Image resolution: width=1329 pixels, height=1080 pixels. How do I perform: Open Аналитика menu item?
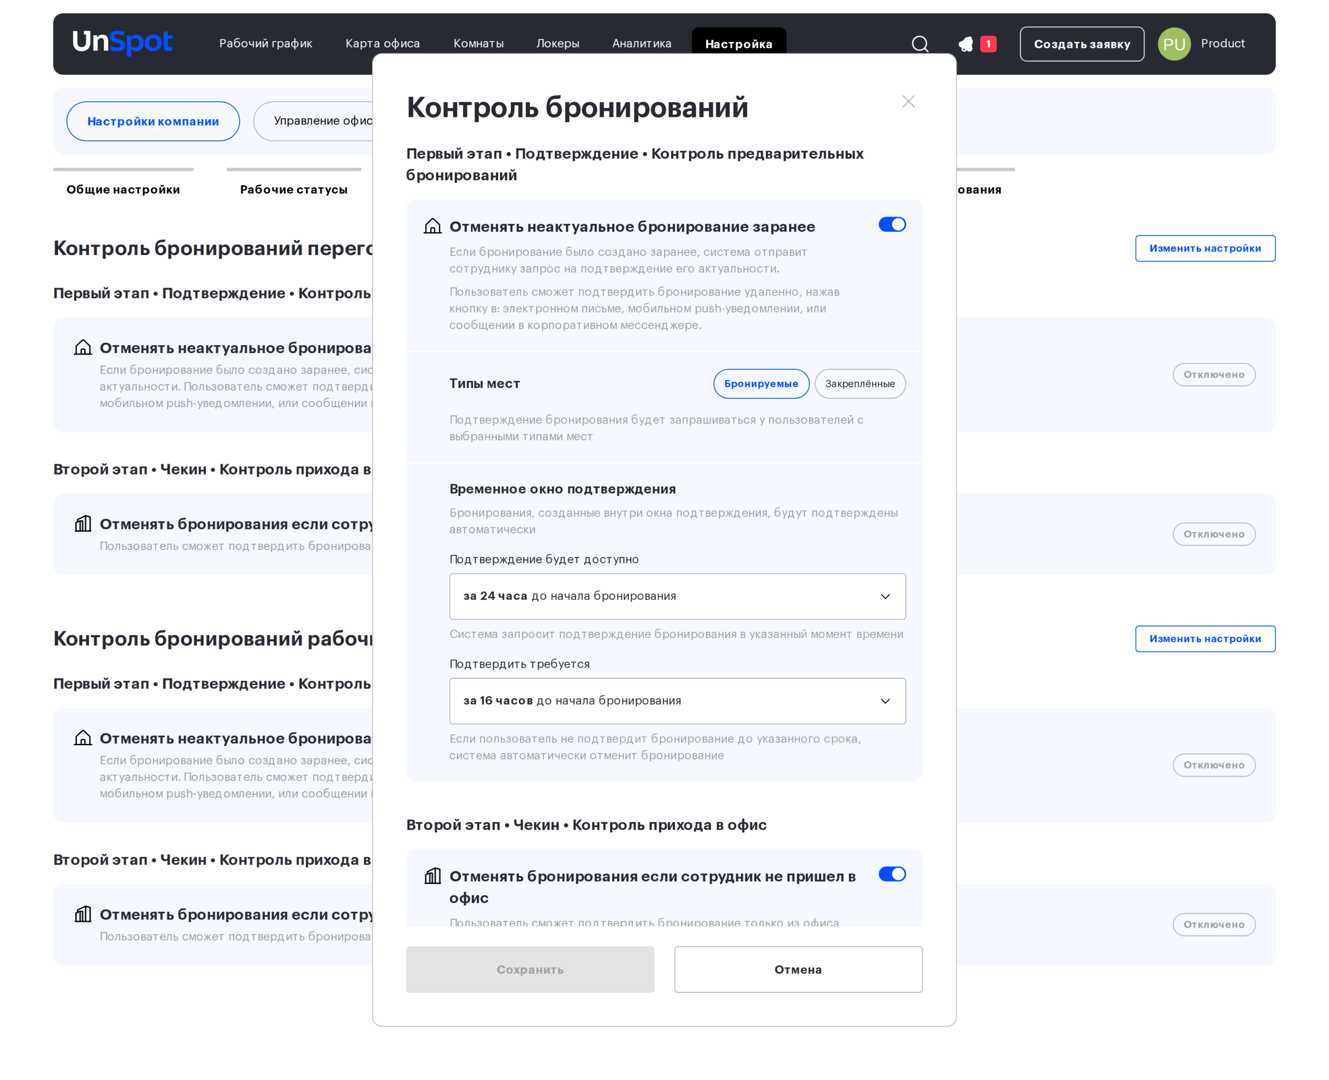pyautogui.click(x=641, y=44)
